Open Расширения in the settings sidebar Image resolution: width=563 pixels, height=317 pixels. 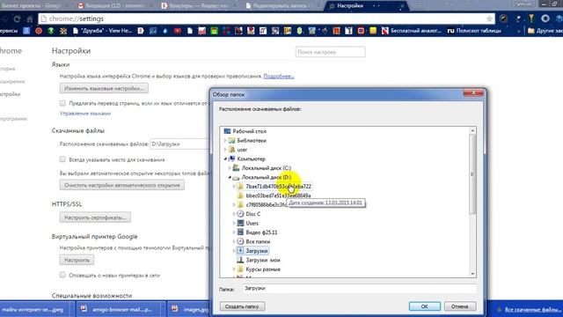click(11, 82)
